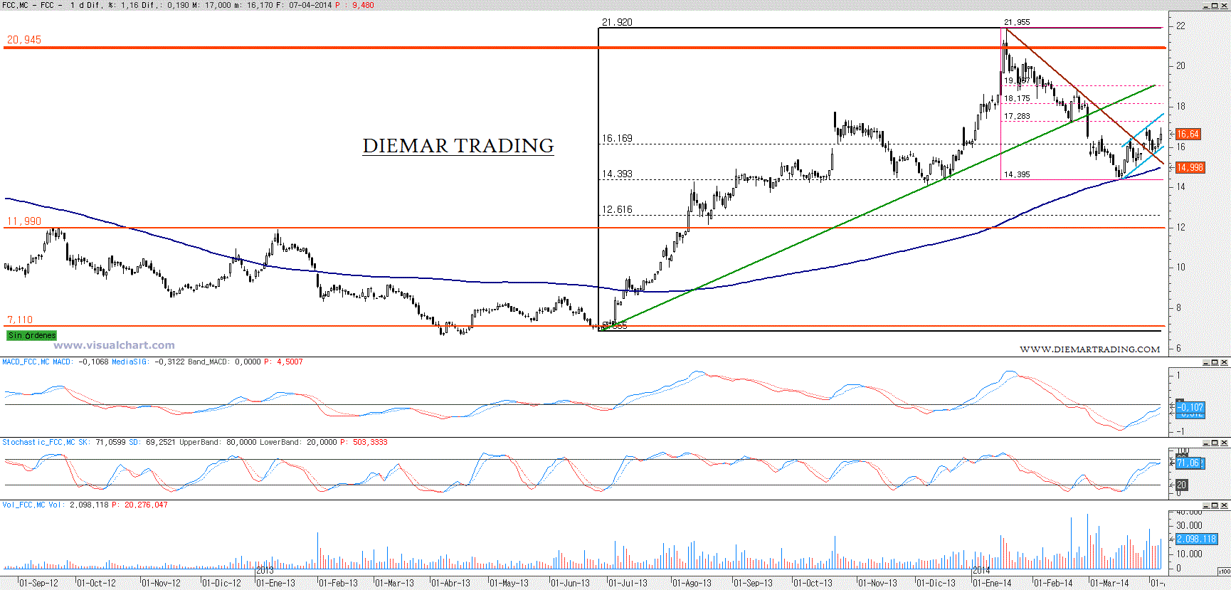The width and height of the screenshot is (1231, 590).
Task: Click the 20,945 resistance level label
Action: pos(24,40)
